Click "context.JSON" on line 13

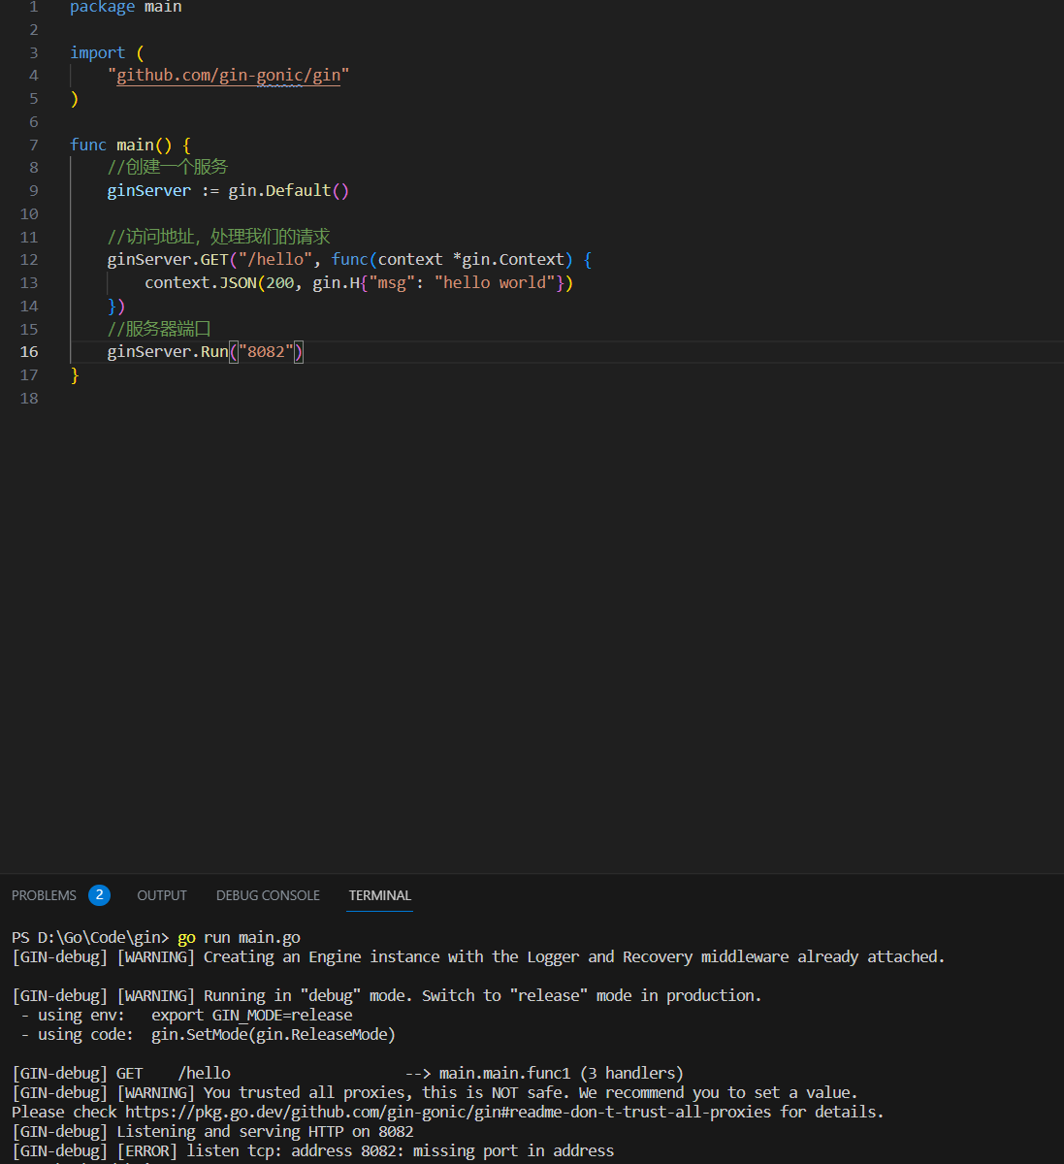[x=201, y=283]
